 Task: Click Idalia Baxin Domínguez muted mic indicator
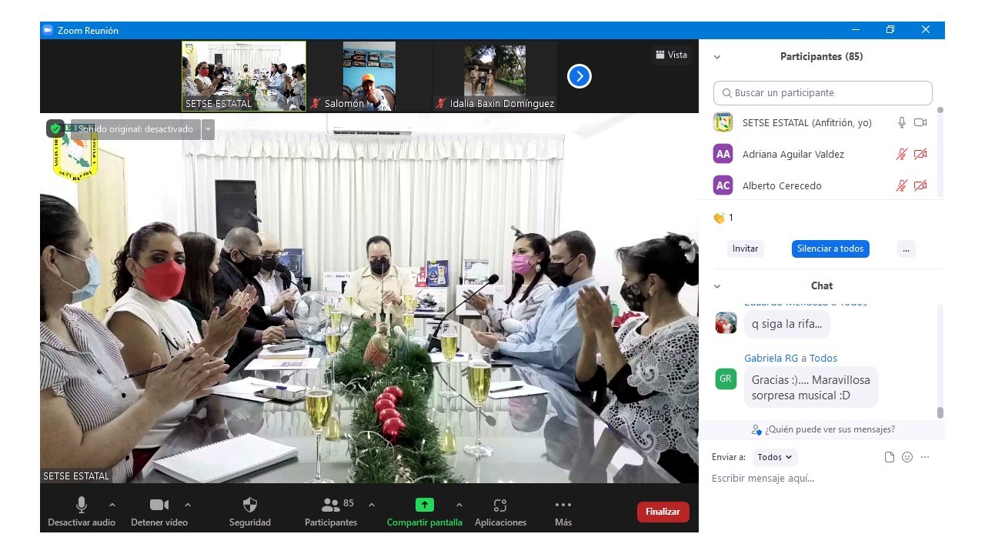click(441, 103)
